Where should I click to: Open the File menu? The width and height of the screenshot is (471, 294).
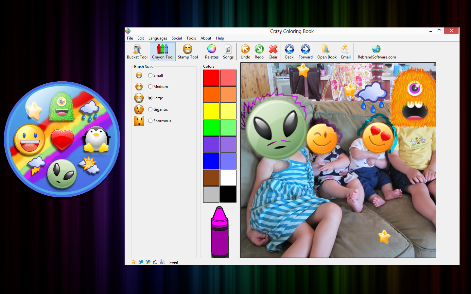point(130,38)
